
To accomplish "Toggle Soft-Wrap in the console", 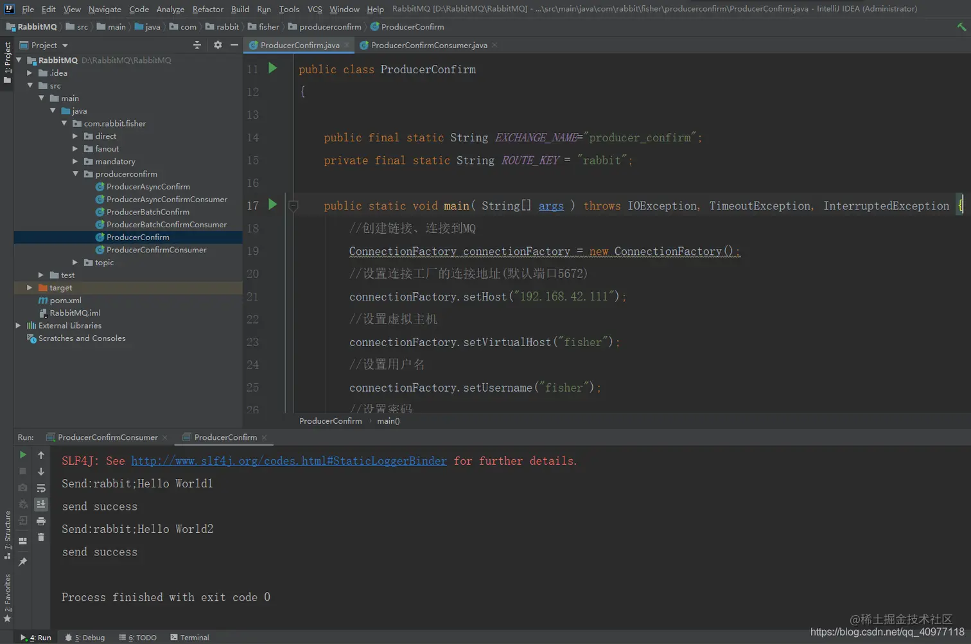I will coord(41,488).
